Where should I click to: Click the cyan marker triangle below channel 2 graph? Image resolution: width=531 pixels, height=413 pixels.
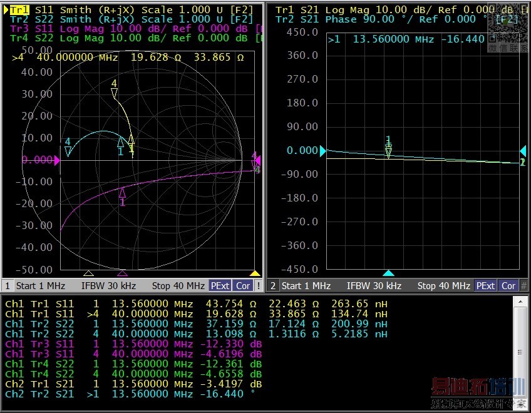[x=388, y=273]
